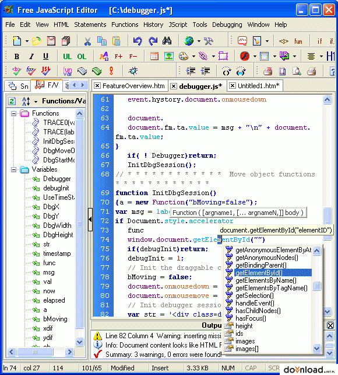
Task: Click the debugger bug icon
Action: (133, 71)
